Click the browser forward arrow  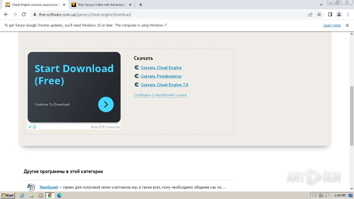pyautogui.click(x=15, y=14)
